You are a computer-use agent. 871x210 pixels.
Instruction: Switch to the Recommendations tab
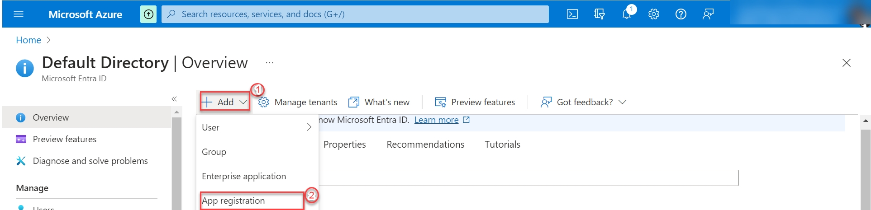click(425, 145)
